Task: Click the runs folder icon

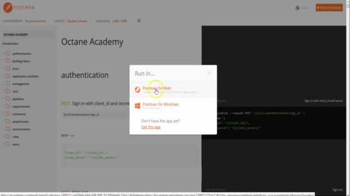Action: click(x=8, y=91)
